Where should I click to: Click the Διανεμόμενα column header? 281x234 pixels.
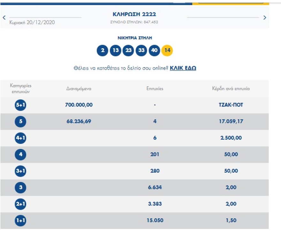pos(79,89)
